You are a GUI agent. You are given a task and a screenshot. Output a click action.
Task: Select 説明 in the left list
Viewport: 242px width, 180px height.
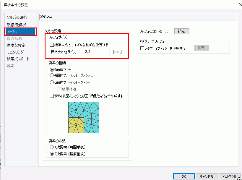point(11,66)
